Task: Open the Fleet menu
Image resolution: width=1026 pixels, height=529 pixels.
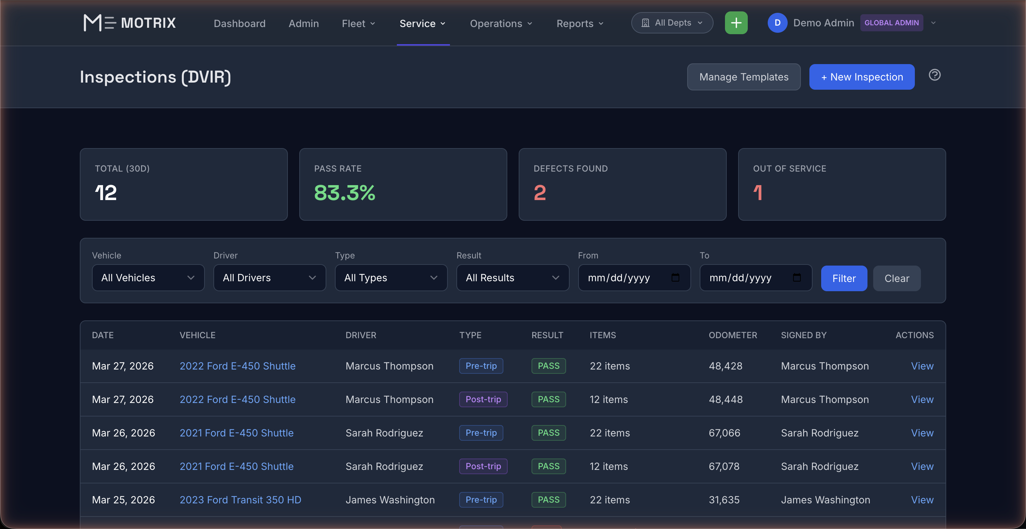Action: click(358, 23)
